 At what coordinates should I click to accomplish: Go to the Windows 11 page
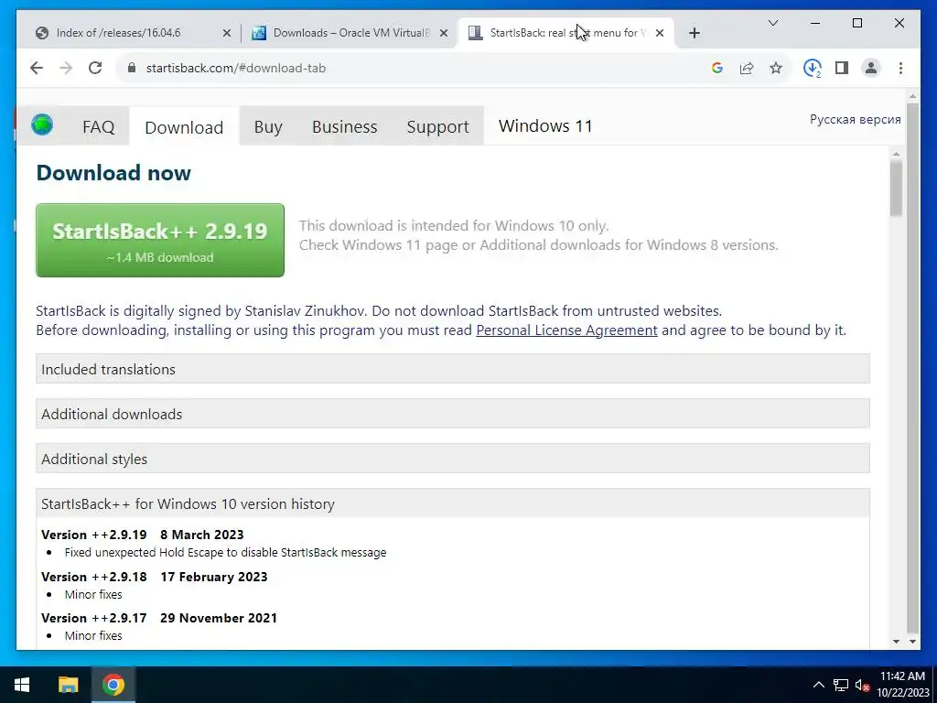tap(545, 126)
